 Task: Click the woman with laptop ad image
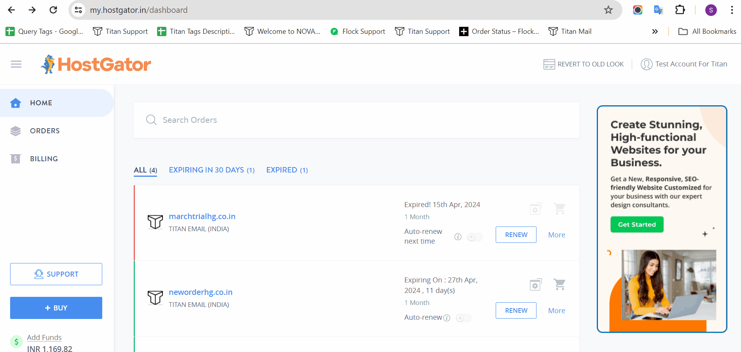(x=669, y=285)
